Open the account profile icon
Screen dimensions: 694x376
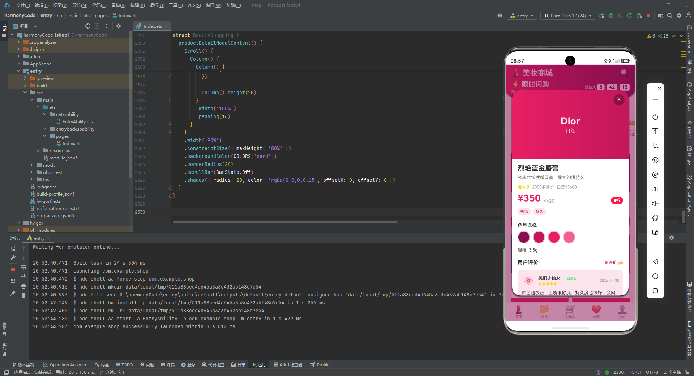click(x=689, y=16)
